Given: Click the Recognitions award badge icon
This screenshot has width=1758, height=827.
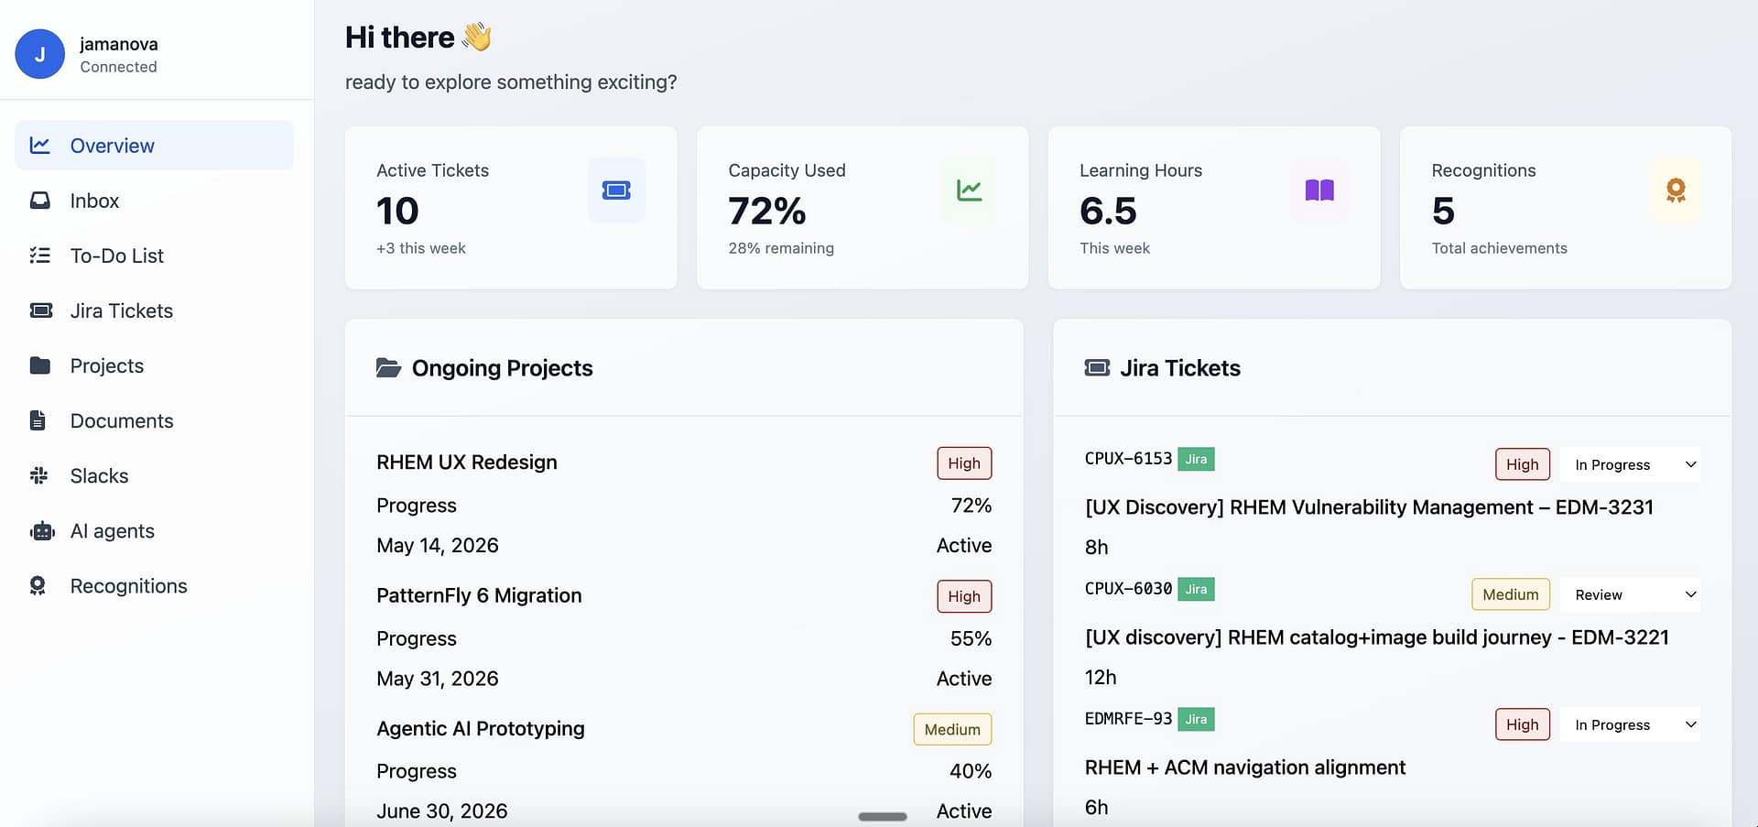Looking at the screenshot, I should (1676, 190).
